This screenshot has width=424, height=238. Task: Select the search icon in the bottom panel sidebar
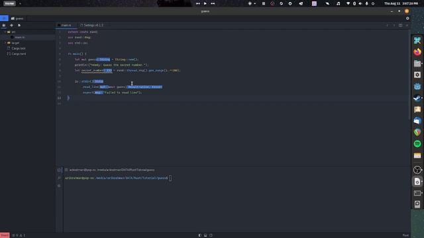tap(59, 178)
